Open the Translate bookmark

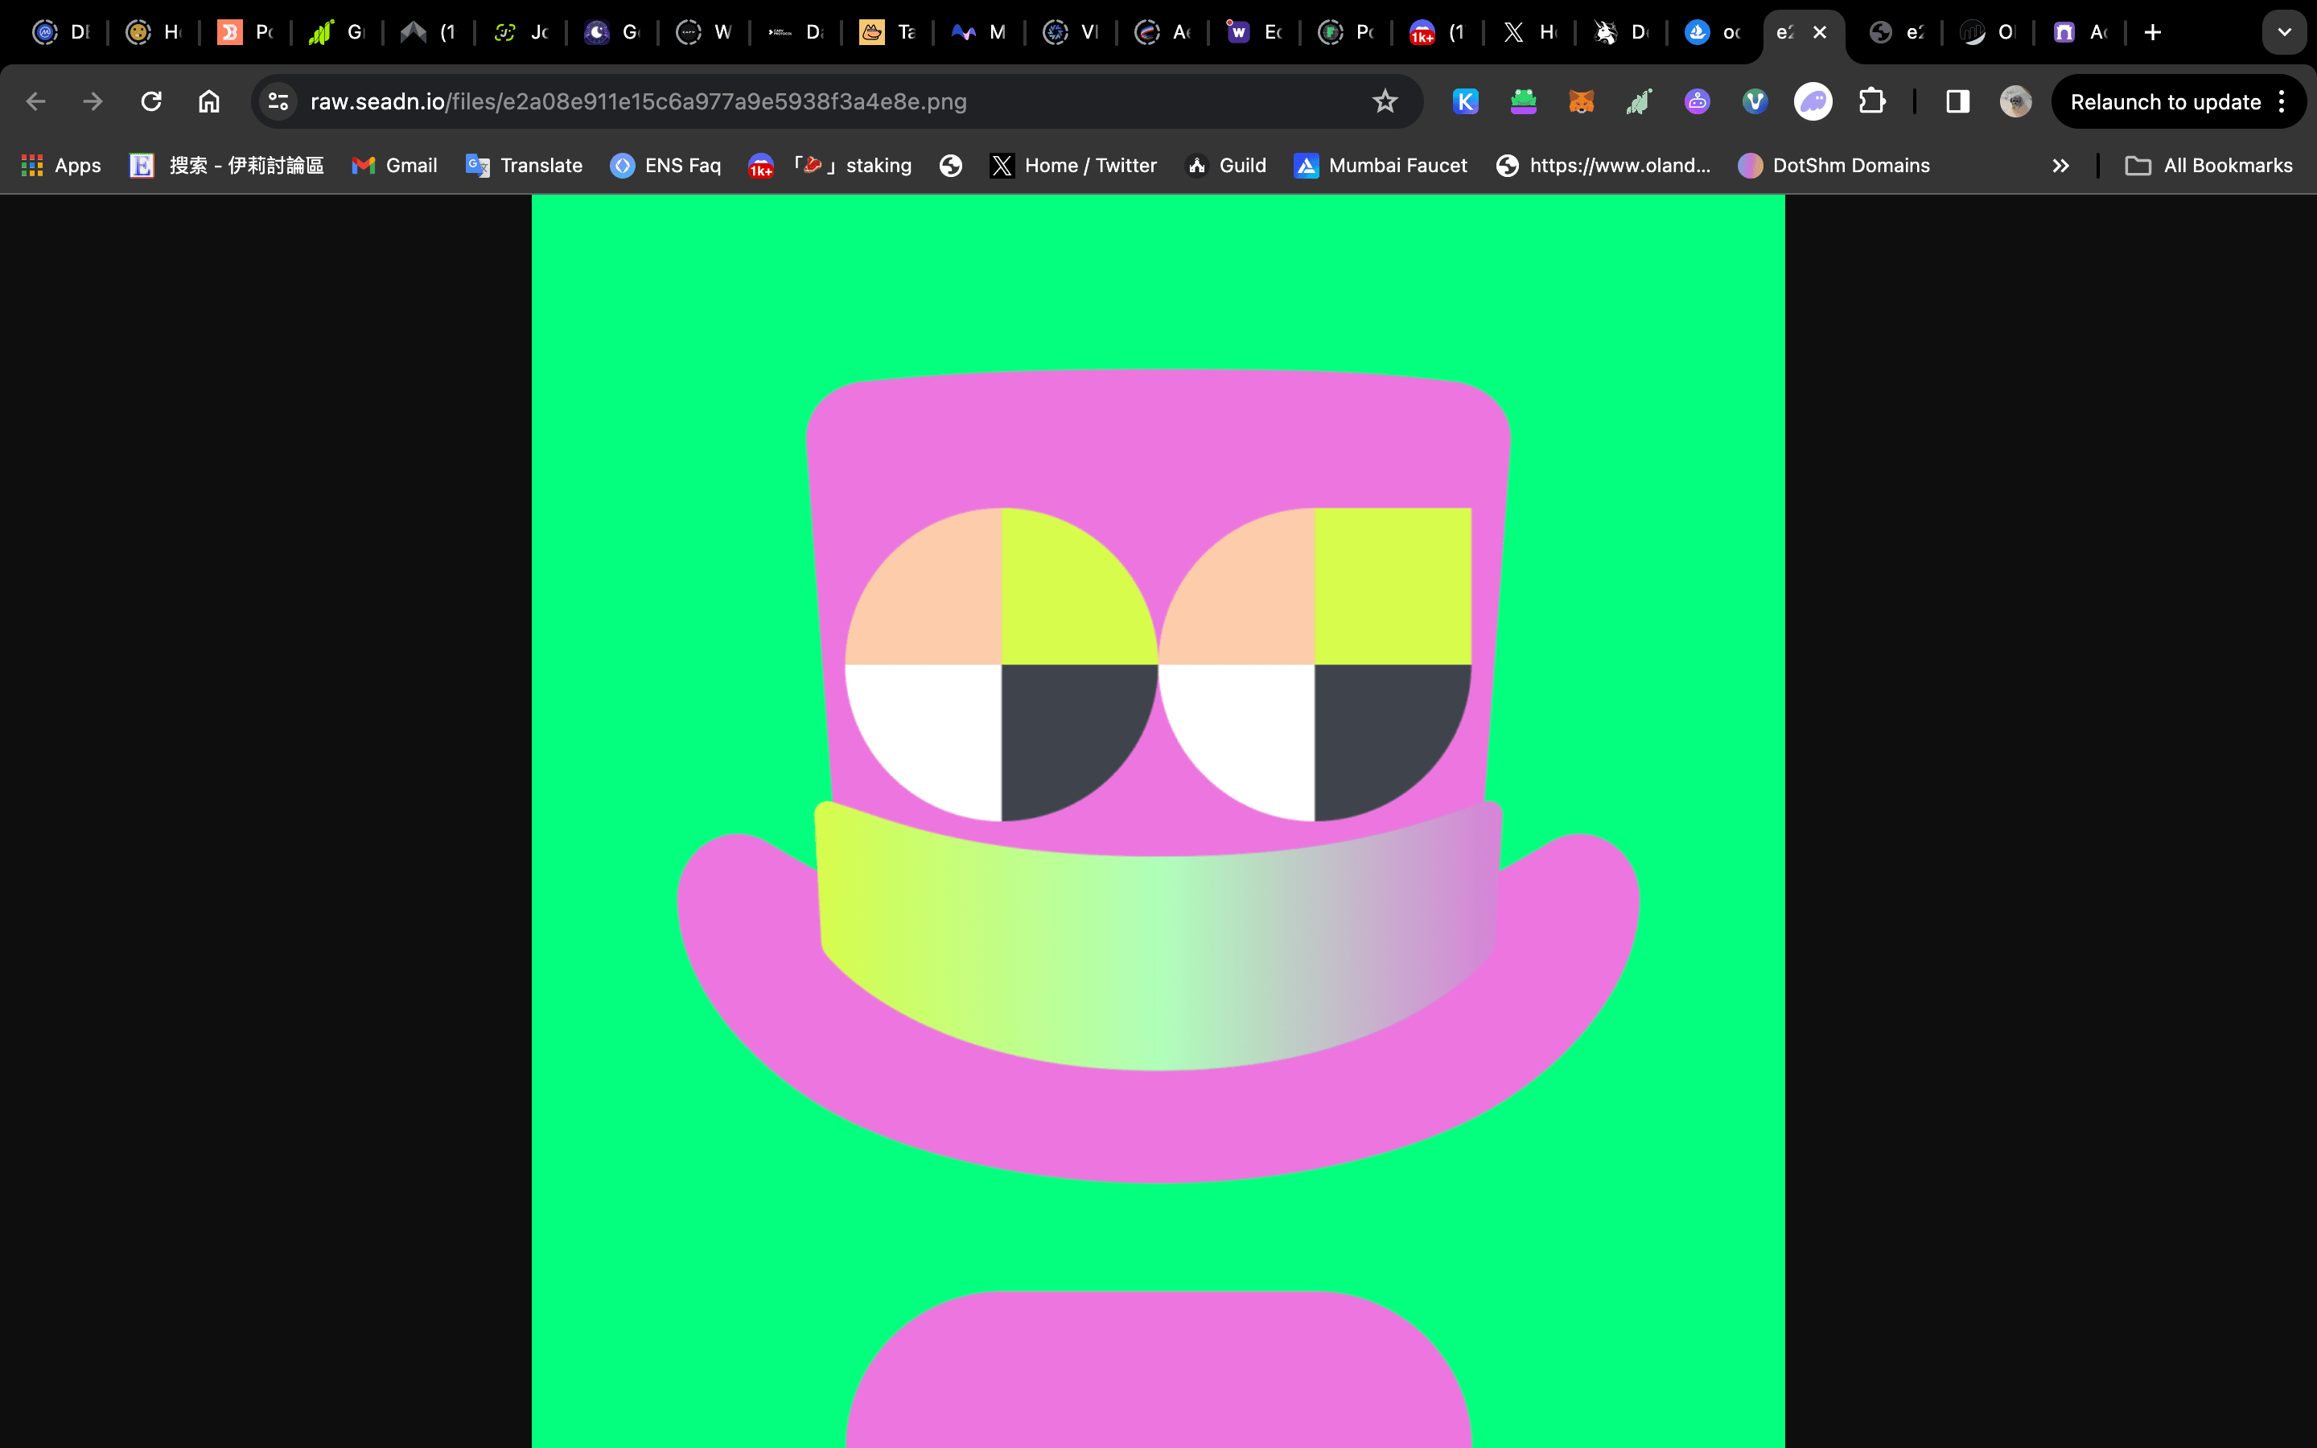pyautogui.click(x=524, y=166)
